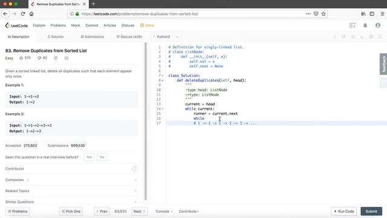Expand the Console panel

tap(164, 211)
